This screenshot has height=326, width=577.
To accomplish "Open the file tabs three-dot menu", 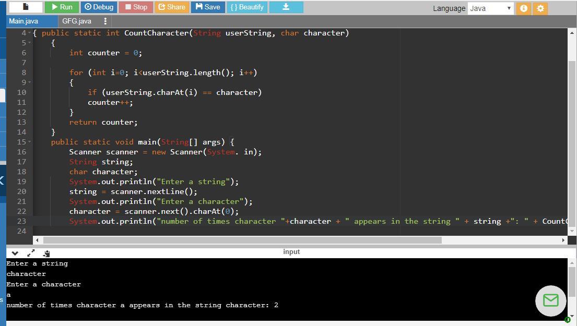I will [x=105, y=21].
